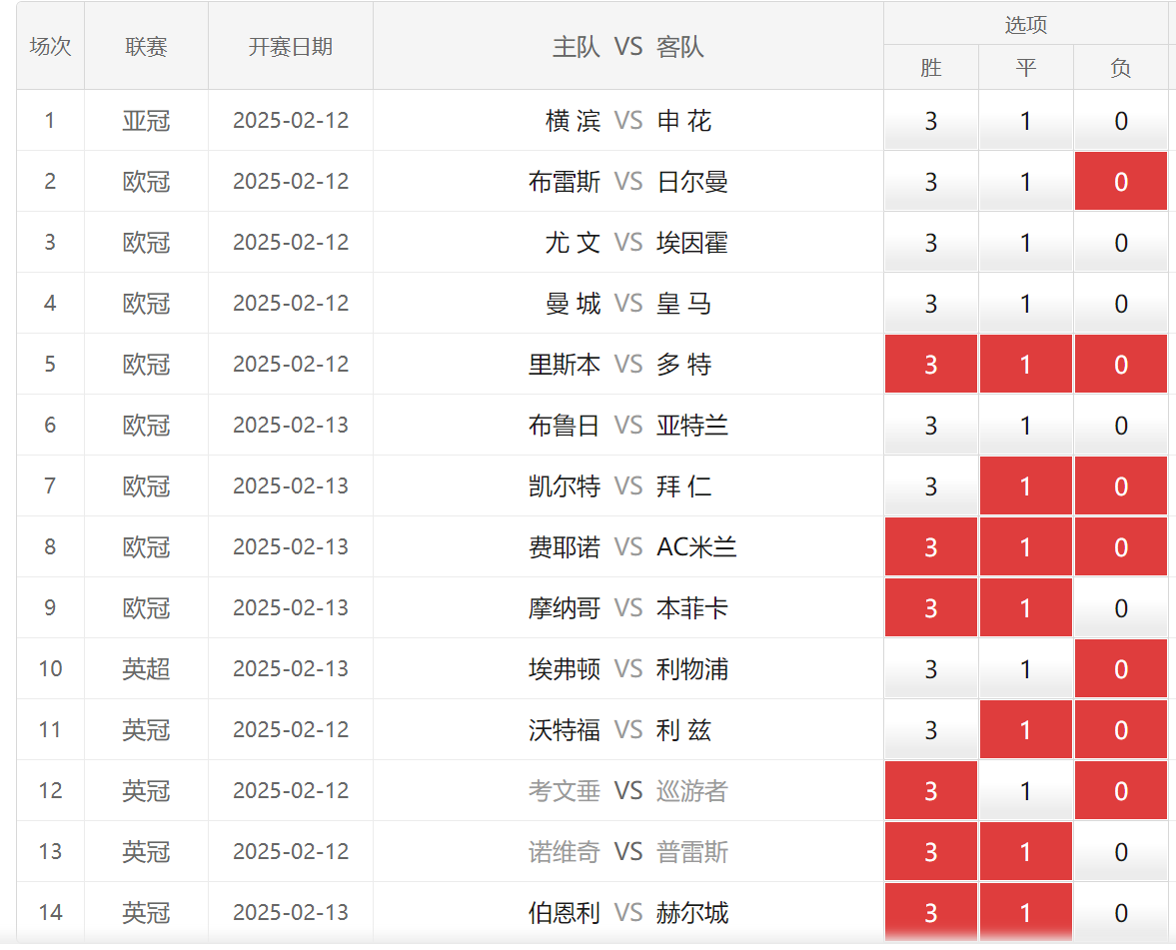Select 负 (0) for 诺维奇 VS 普雷斯
This screenshot has height=950, width=1176.
click(1120, 851)
